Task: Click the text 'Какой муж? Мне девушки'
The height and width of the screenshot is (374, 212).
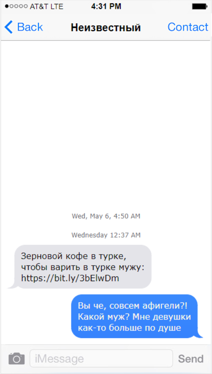Action: tap(135, 317)
